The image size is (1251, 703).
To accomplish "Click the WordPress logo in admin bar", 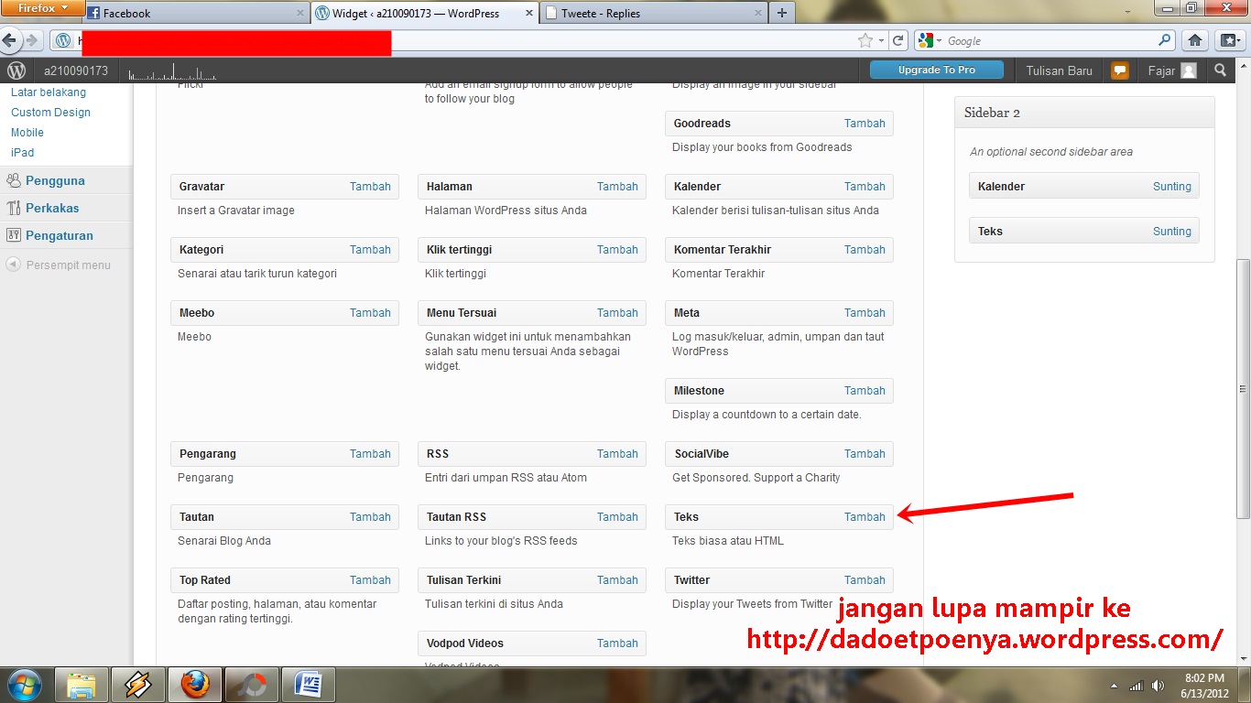I will click(x=16, y=70).
